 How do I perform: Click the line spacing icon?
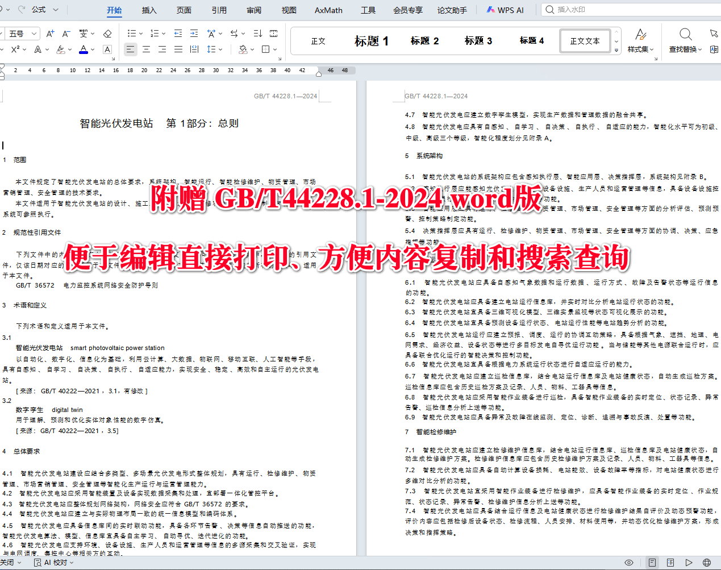211,49
